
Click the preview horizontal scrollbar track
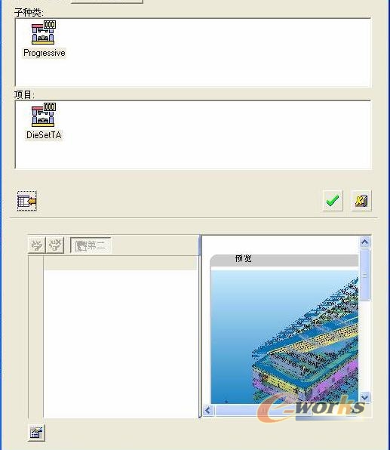click(281, 411)
